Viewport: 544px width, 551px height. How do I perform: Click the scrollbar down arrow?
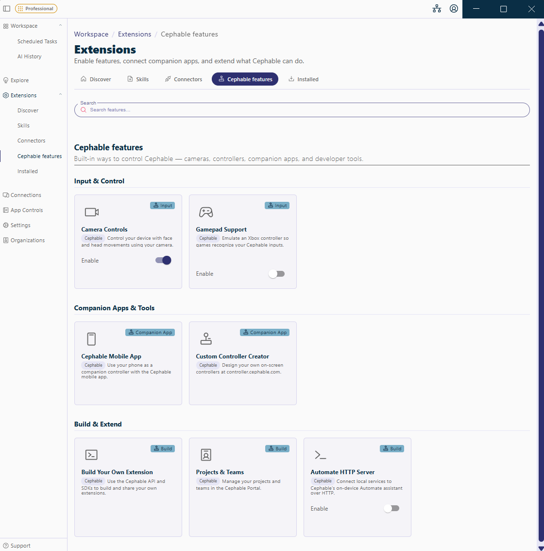click(541, 548)
